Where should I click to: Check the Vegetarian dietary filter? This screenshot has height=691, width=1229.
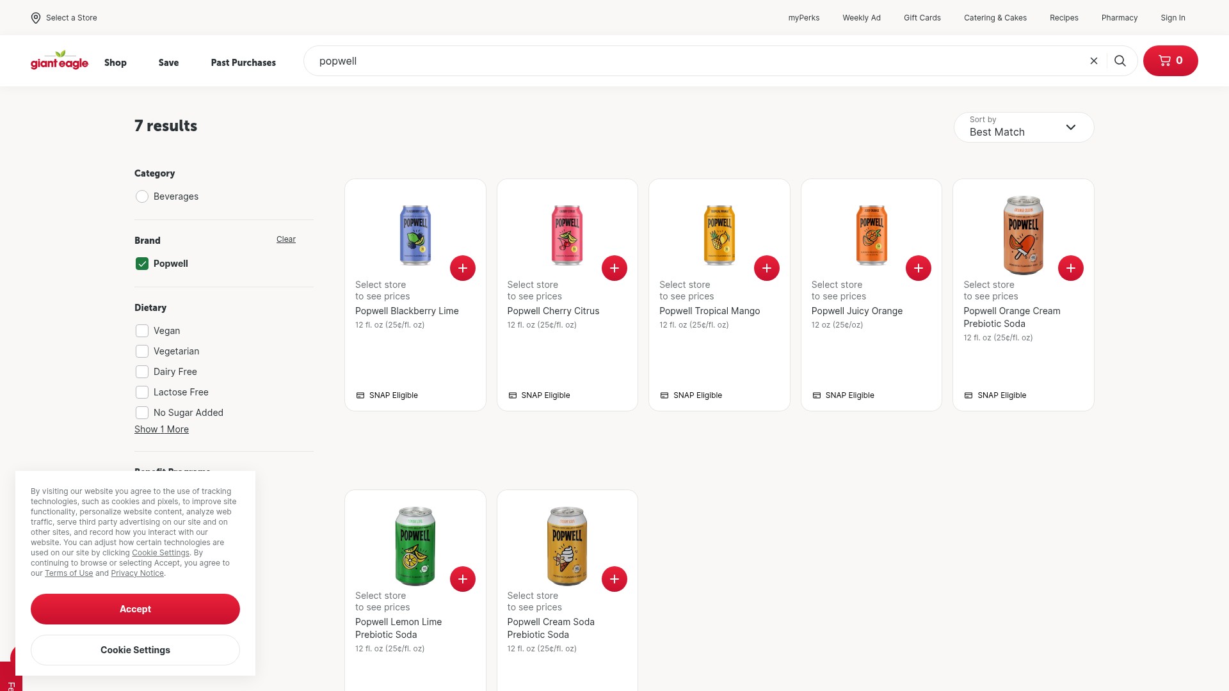click(142, 351)
